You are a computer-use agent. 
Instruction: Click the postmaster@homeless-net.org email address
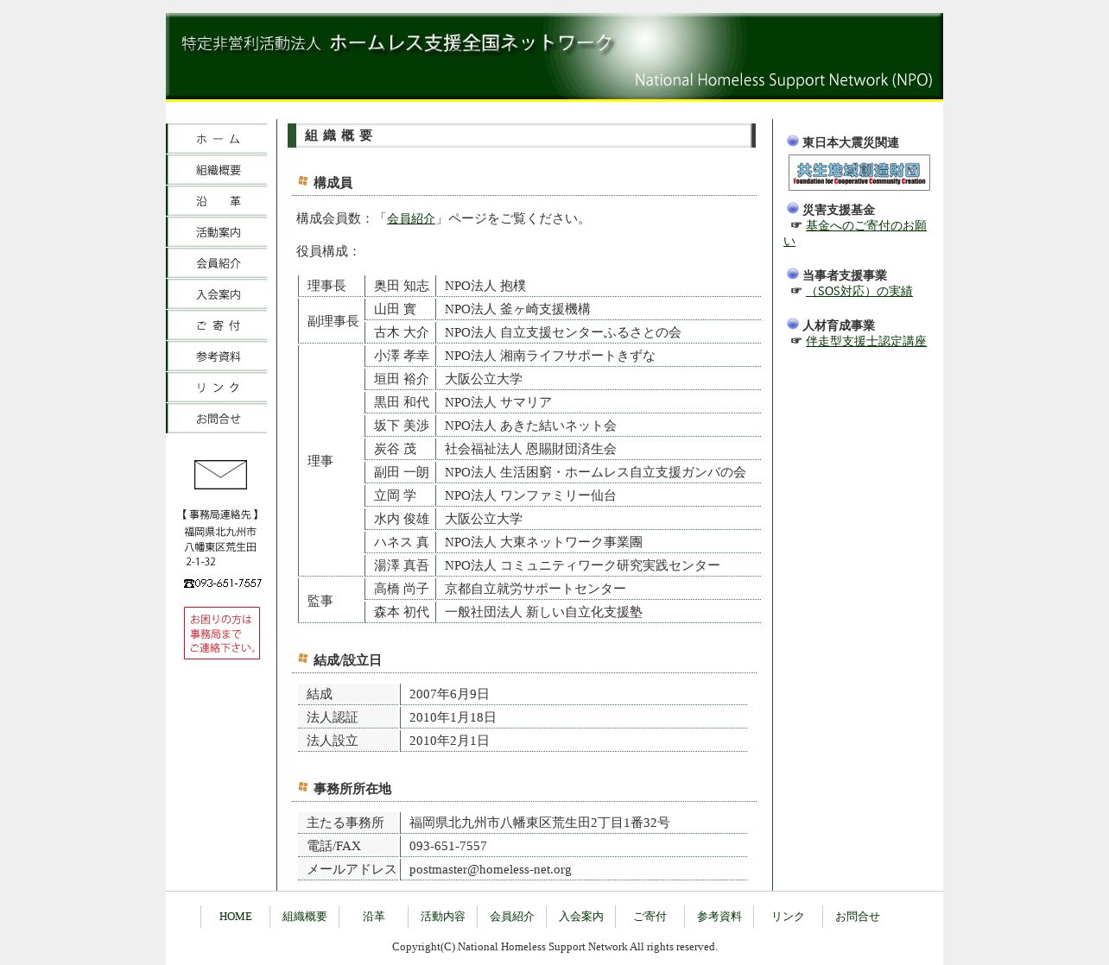click(x=491, y=869)
